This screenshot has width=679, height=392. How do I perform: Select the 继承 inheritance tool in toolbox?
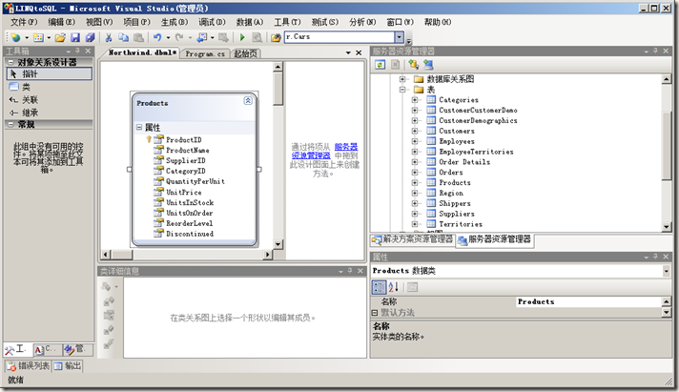coord(50,113)
